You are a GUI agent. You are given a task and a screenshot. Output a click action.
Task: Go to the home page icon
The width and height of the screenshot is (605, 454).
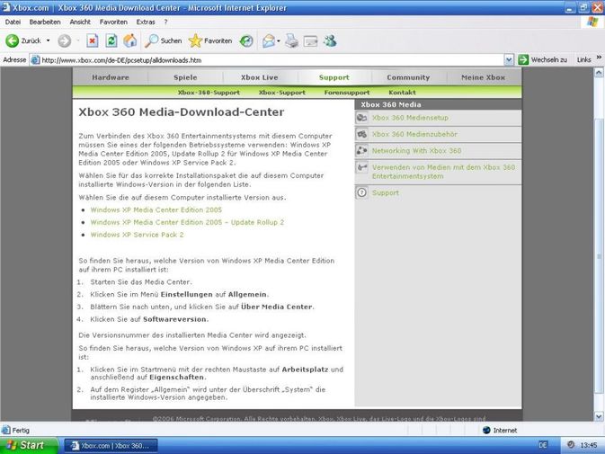130,40
